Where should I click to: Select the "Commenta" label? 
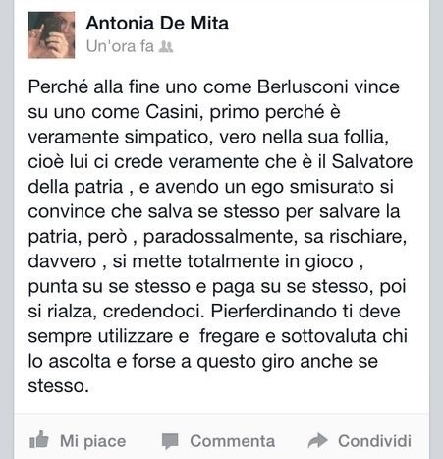[x=233, y=441]
